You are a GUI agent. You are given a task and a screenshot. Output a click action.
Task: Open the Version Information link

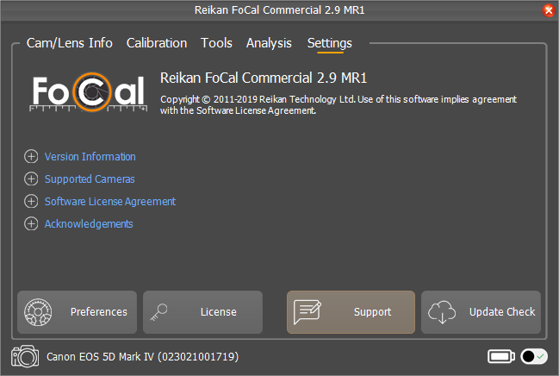click(x=90, y=157)
